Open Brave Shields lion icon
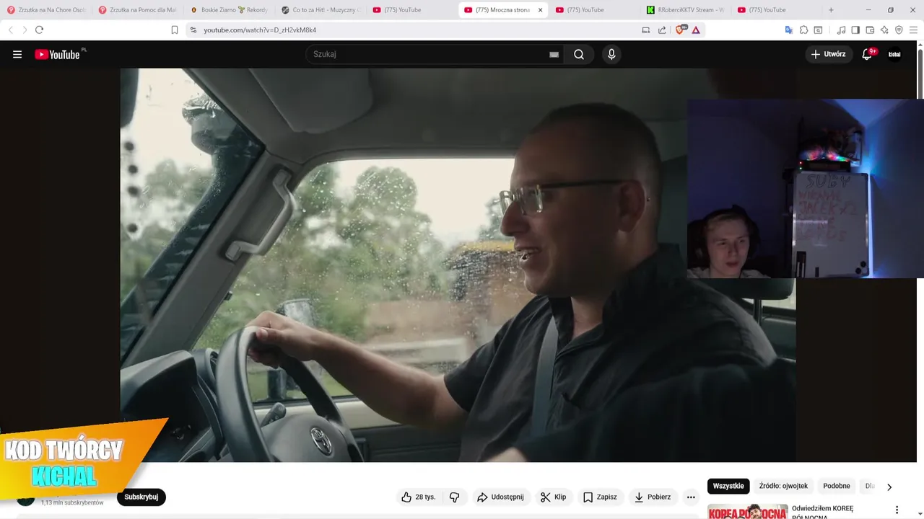 click(680, 30)
